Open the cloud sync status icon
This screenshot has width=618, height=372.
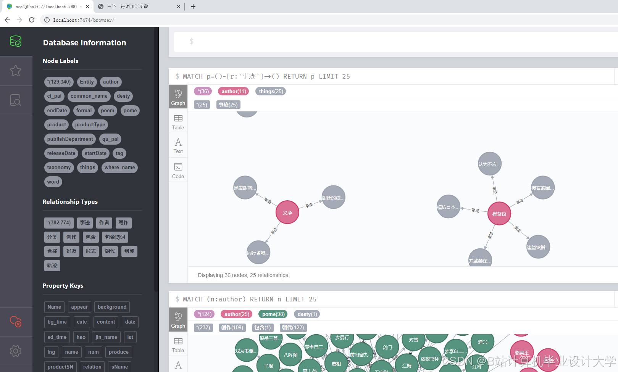pyautogui.click(x=16, y=322)
